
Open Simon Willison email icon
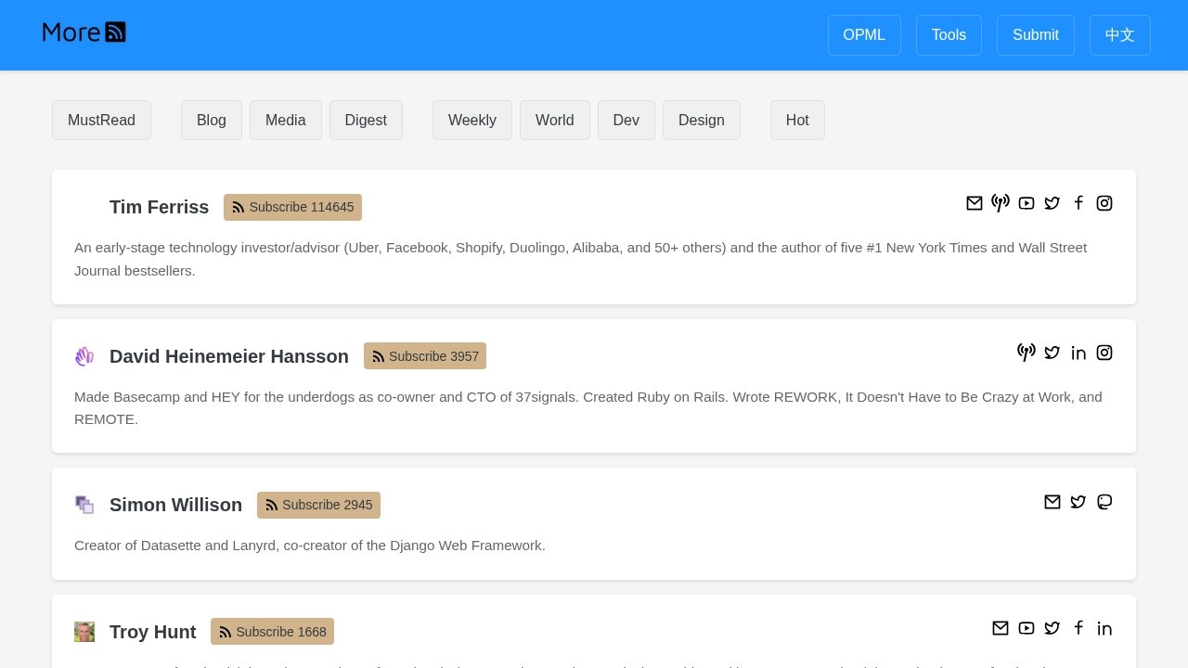point(1052,502)
